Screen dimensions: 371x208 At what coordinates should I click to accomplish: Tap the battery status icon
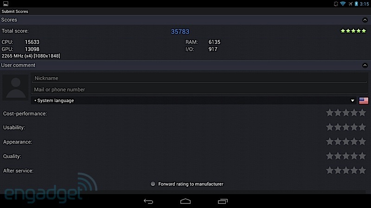tap(356, 4)
